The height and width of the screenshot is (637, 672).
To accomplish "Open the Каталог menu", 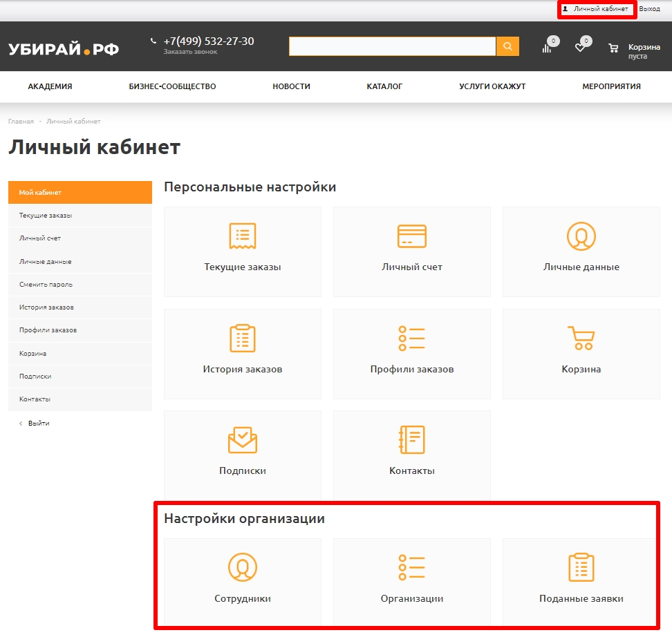I will (x=384, y=86).
